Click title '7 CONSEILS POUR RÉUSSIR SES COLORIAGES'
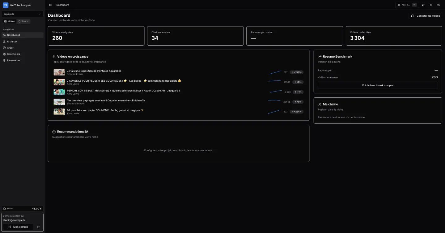The width and height of the screenshot is (445, 233). [124, 81]
